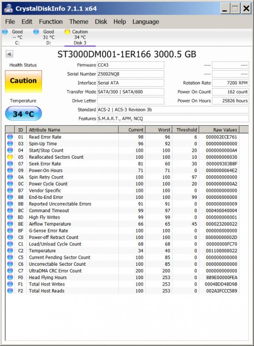Close the CrystalDiskInfo window
The image size is (254, 346).
pos(246,9)
